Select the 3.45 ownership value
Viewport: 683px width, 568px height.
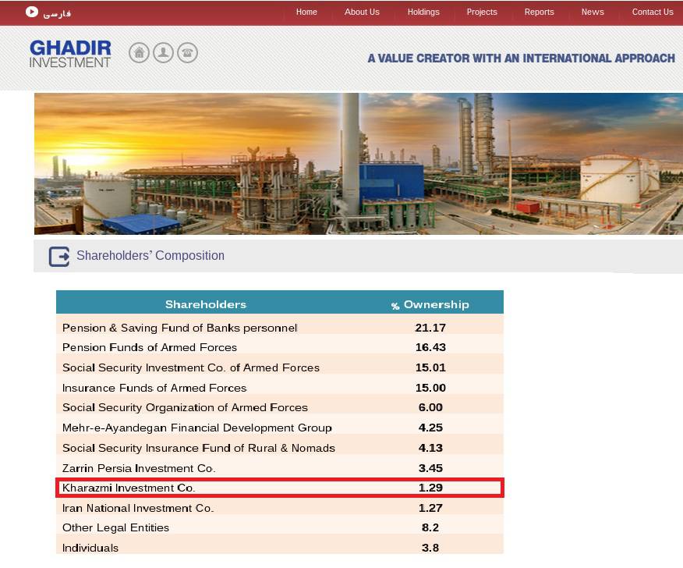(430, 468)
